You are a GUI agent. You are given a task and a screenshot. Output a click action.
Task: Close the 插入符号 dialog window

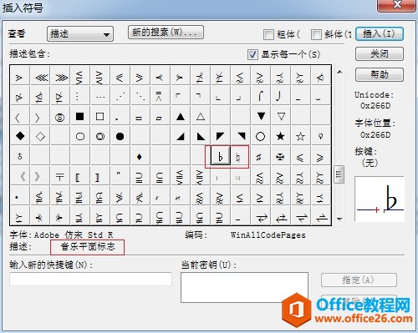click(x=396, y=5)
